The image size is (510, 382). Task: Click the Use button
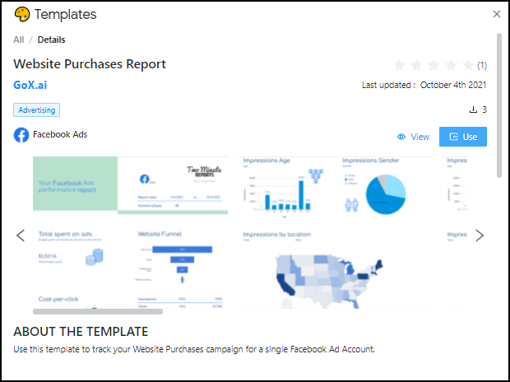coord(463,137)
